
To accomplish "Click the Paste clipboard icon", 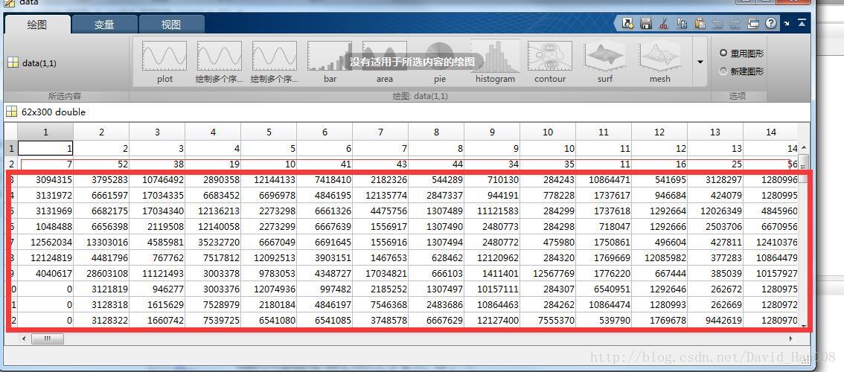I will point(700,23).
